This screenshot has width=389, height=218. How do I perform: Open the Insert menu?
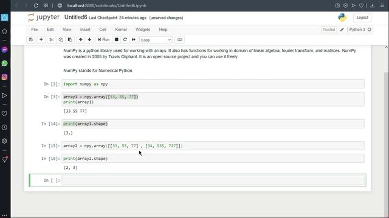pyautogui.click(x=85, y=30)
